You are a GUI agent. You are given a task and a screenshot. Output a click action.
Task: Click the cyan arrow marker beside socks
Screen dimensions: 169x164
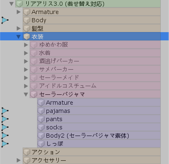[x=5, y=127]
